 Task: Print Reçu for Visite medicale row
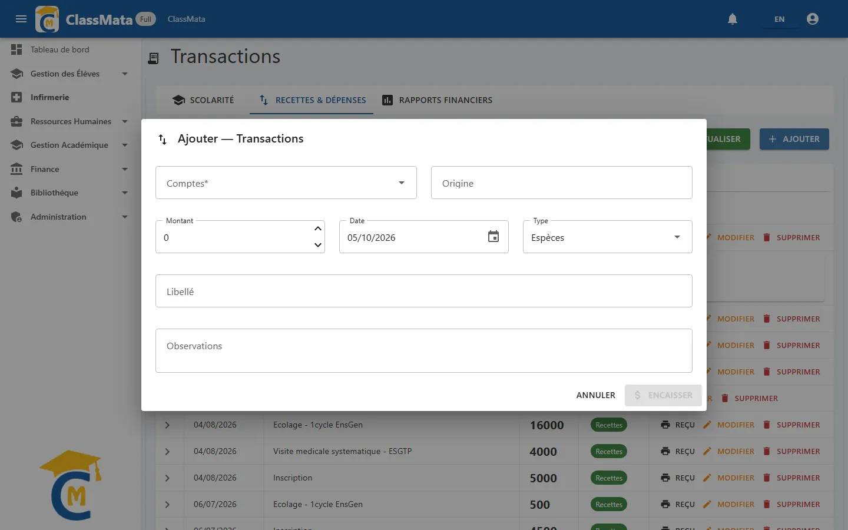point(678,451)
